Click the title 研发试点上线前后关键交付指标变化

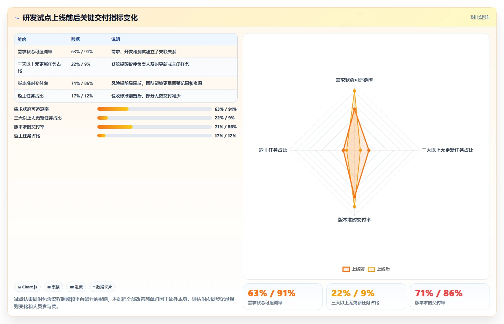tap(80, 18)
